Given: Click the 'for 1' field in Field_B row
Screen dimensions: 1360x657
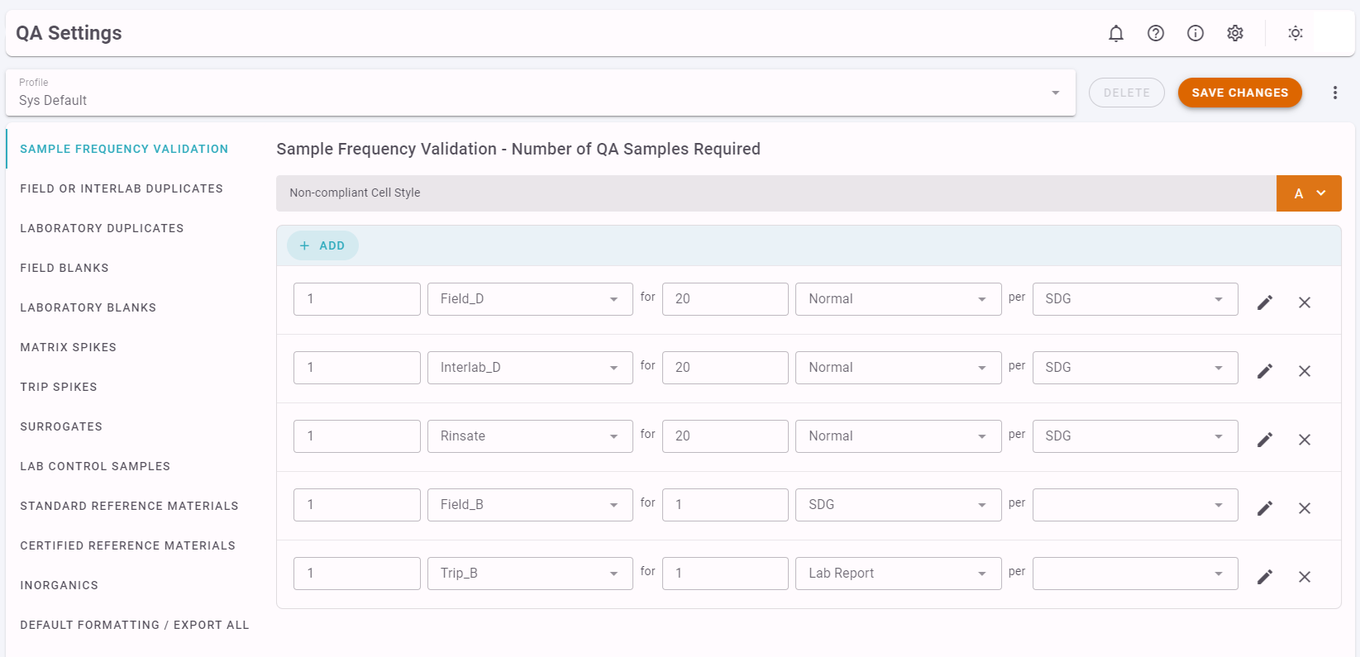Looking at the screenshot, I should [725, 505].
